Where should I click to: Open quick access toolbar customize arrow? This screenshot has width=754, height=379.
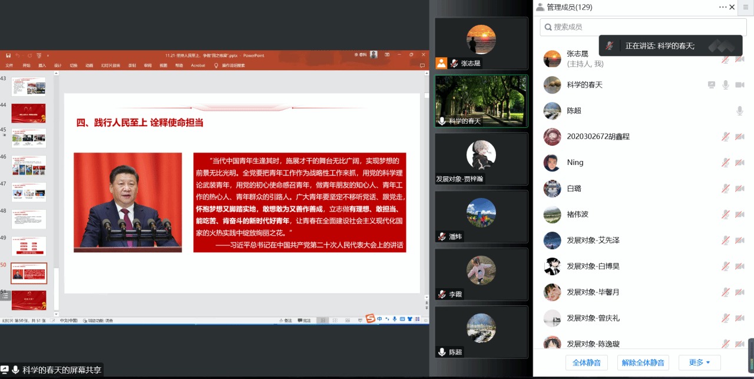[48, 55]
